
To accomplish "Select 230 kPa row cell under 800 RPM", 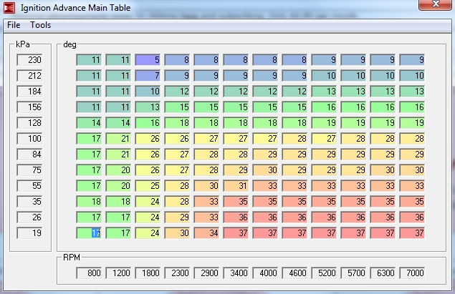I will click(89, 60).
